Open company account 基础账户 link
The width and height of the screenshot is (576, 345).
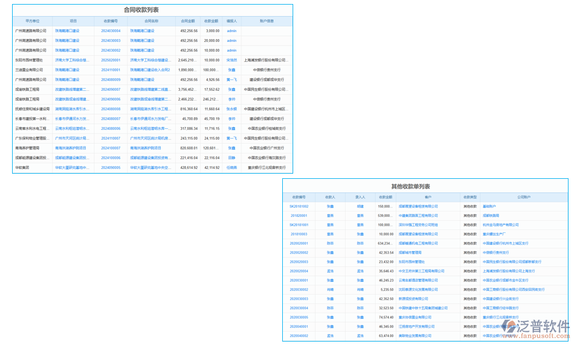pos(489,206)
